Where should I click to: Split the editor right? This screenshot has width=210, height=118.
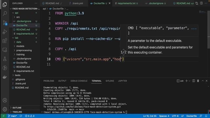(x=201, y=3)
